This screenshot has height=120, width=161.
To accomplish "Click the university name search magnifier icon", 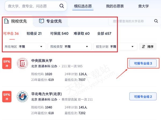I will pyautogui.click(x=156, y=21).
